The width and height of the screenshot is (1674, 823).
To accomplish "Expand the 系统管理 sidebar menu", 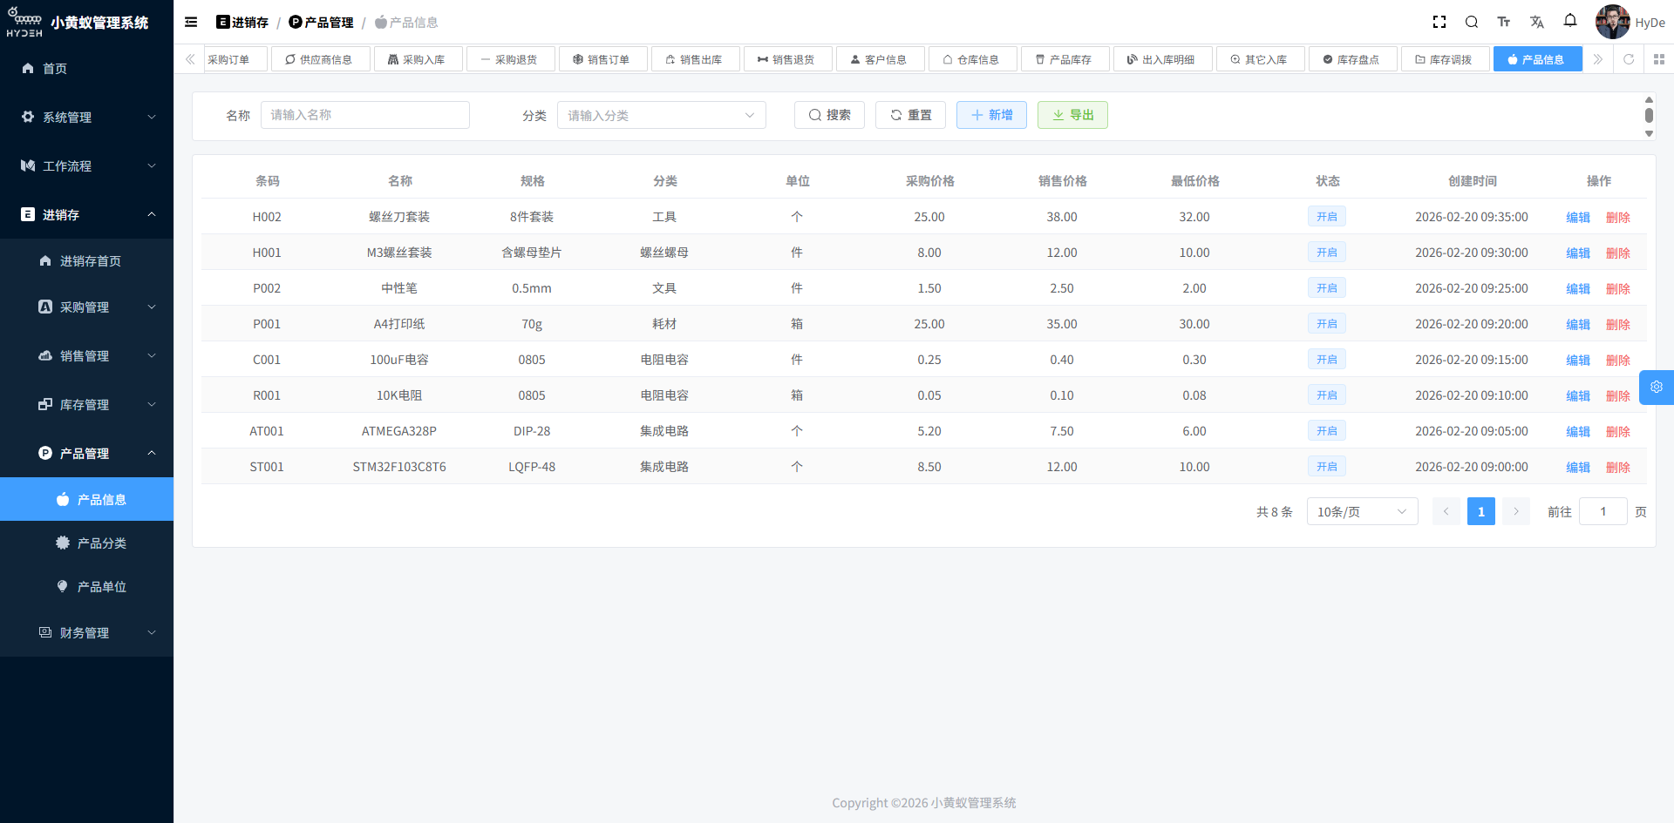I will (x=86, y=117).
